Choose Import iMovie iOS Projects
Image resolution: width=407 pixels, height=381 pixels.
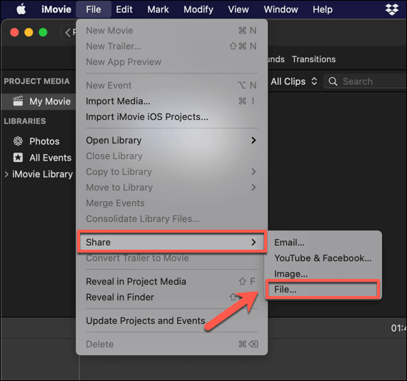coord(171,117)
